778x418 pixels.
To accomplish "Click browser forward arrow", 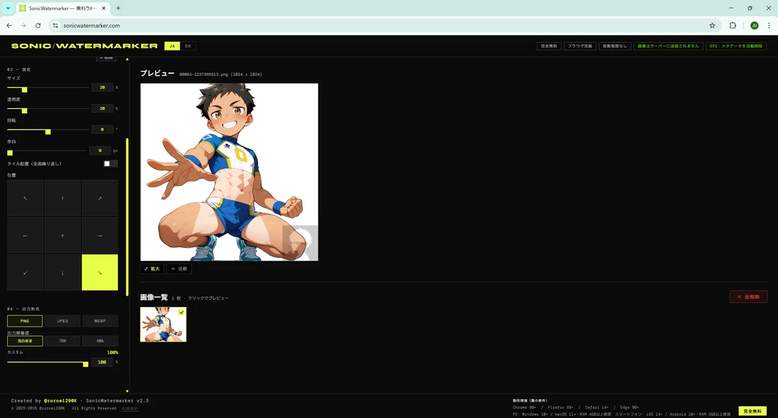I will click(23, 25).
